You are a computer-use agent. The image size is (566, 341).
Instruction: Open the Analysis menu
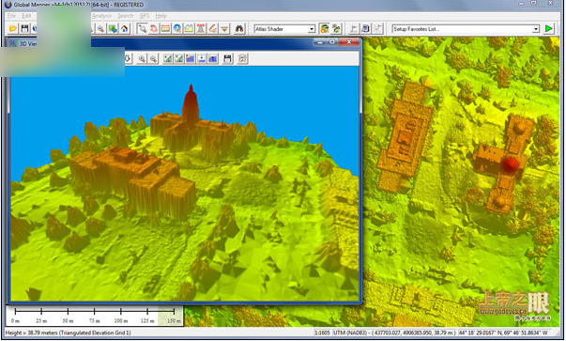coord(101,16)
